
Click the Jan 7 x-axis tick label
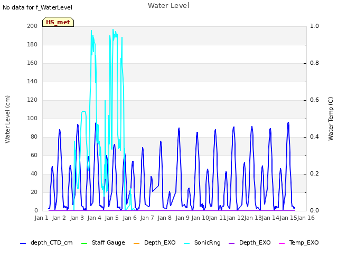[x=147, y=218]
